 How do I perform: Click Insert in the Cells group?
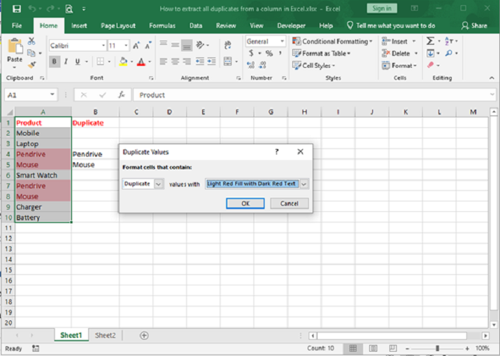point(399,41)
